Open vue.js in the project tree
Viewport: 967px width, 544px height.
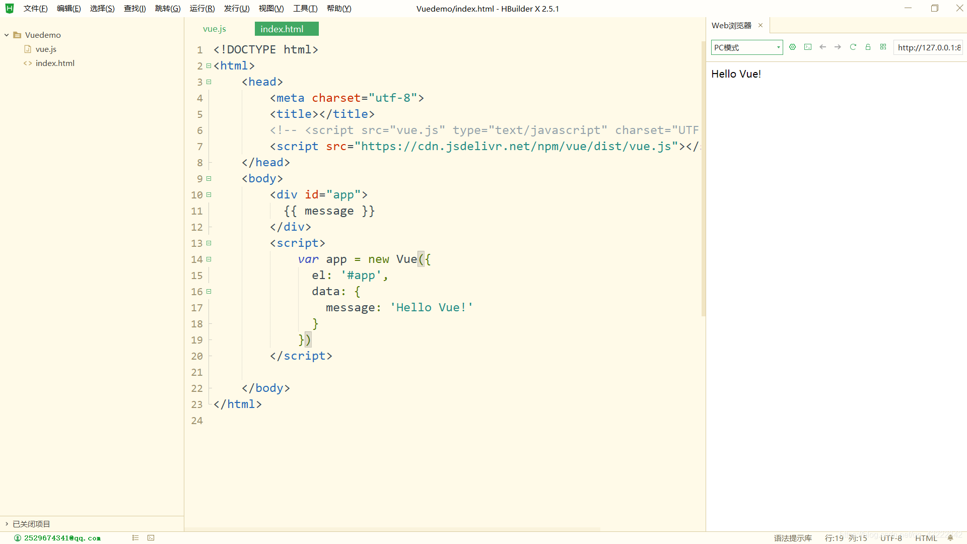pyautogui.click(x=46, y=49)
